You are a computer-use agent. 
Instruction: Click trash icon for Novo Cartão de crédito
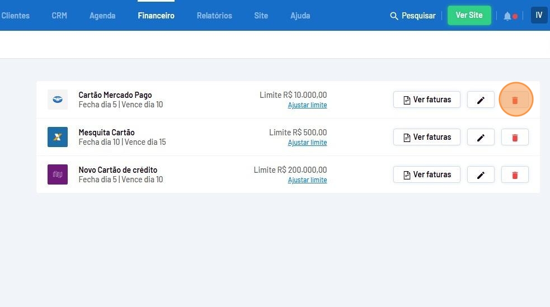pyautogui.click(x=515, y=175)
